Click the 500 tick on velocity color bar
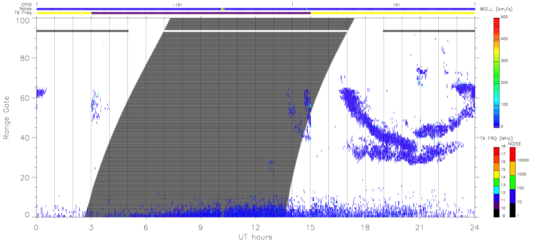 [505, 17]
